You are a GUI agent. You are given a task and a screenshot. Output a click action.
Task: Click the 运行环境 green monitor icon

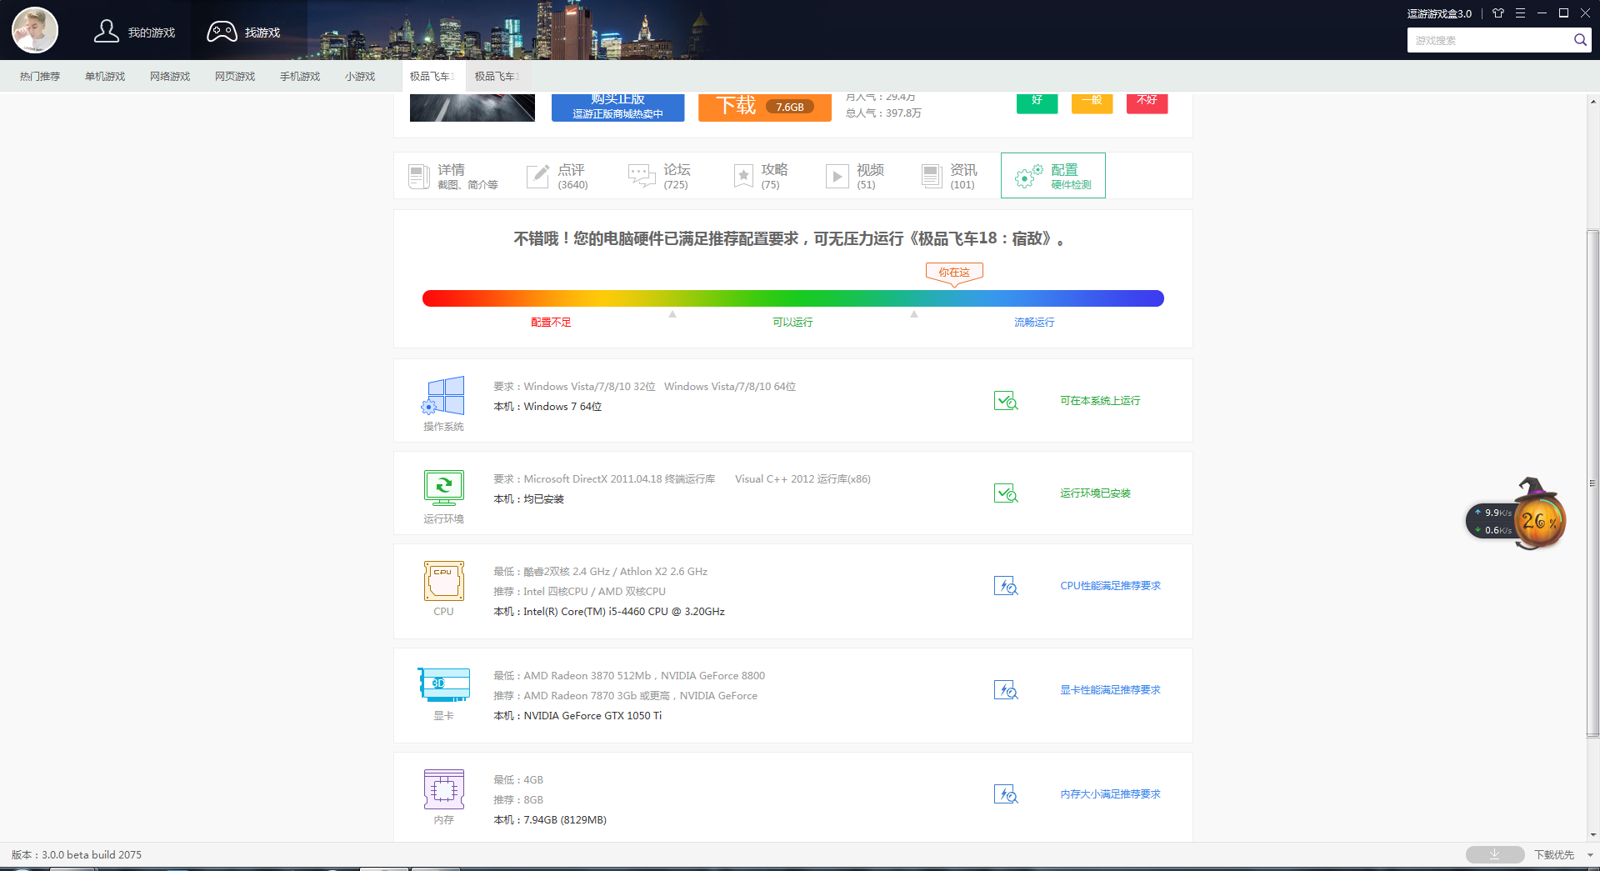tap(443, 488)
